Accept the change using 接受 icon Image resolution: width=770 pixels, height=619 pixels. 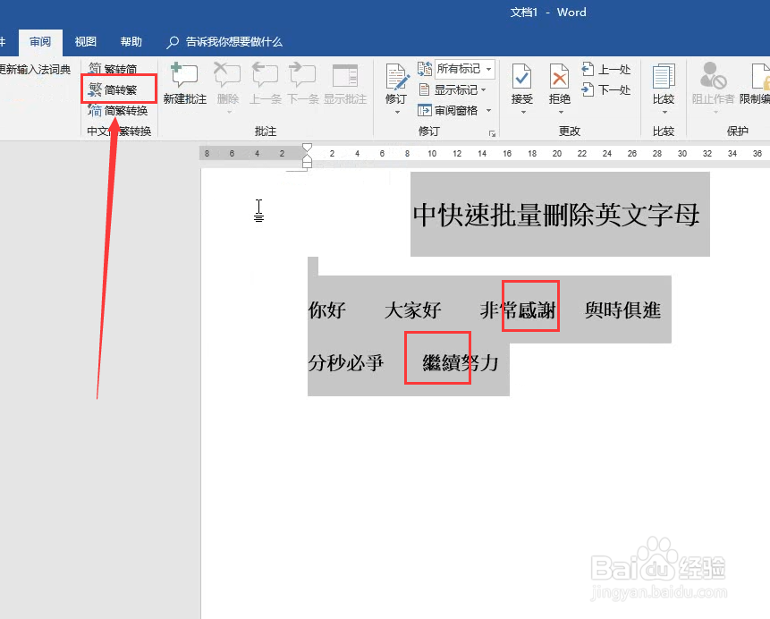tap(521, 76)
